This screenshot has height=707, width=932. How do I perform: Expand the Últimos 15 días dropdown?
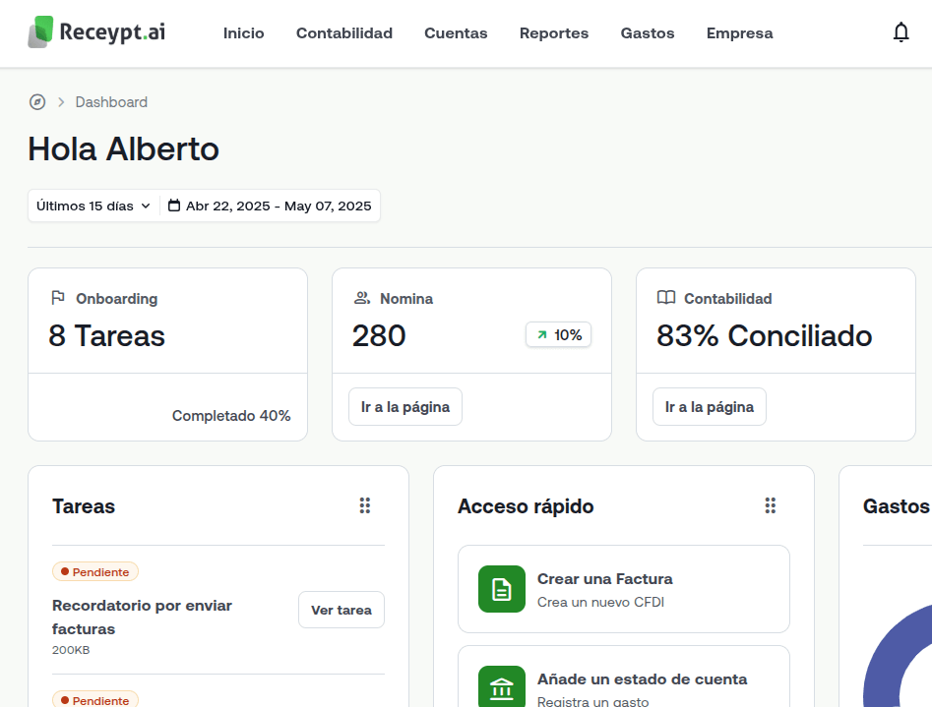click(93, 206)
